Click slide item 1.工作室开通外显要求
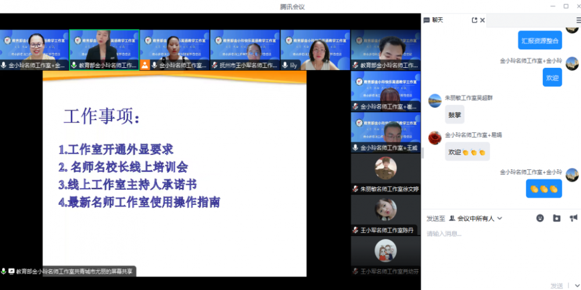This screenshot has width=581, height=290. pyautogui.click(x=116, y=150)
